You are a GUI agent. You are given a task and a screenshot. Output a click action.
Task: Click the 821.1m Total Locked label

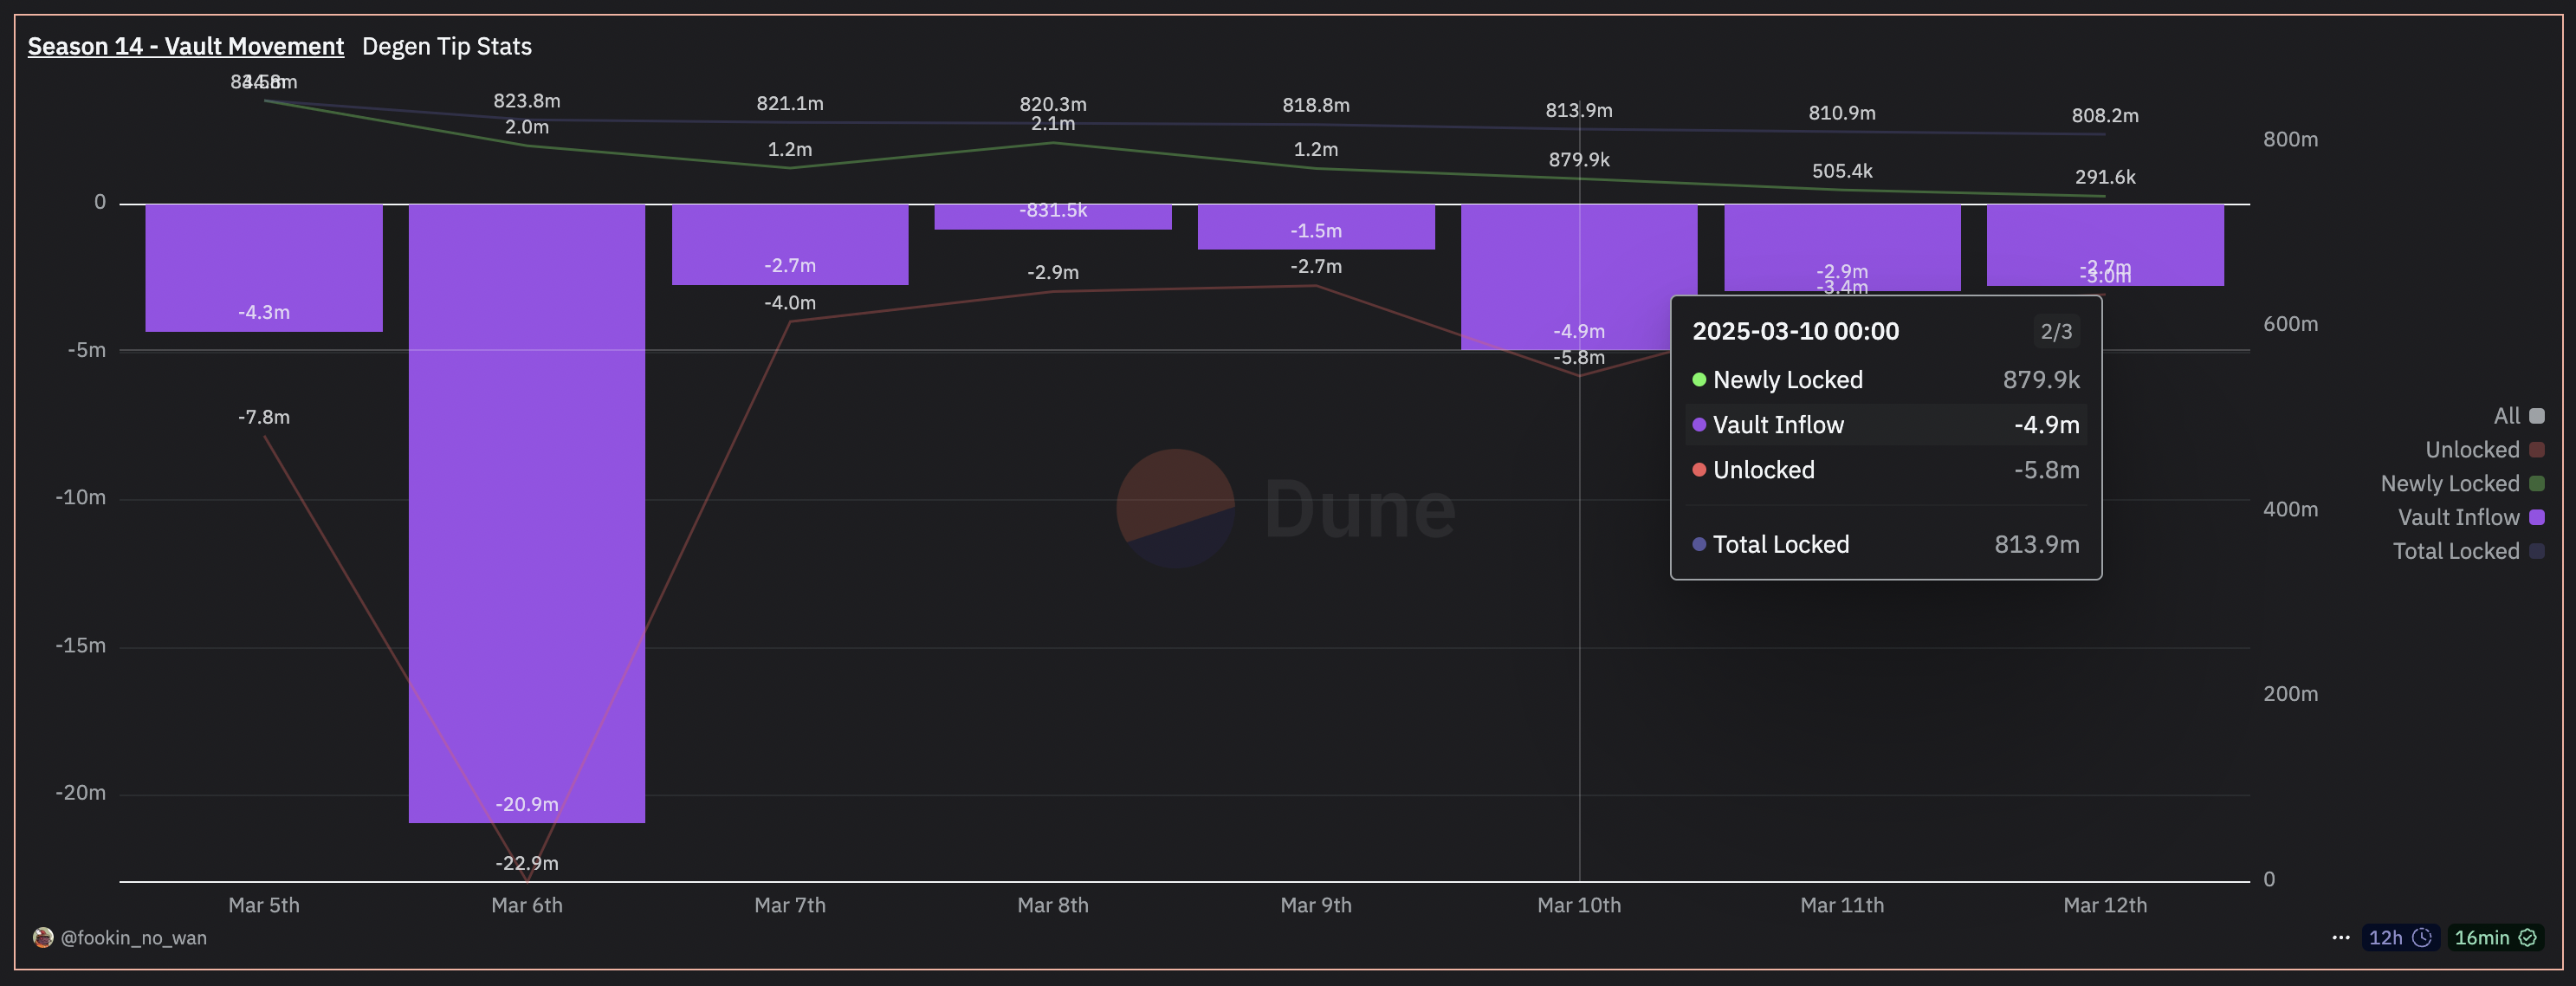[x=790, y=103]
